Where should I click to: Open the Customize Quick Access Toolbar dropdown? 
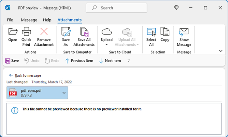click(x=129, y=61)
